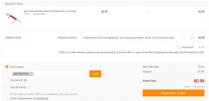Click the Apply coupon button
This screenshot has height=101, width=209.
(95, 74)
